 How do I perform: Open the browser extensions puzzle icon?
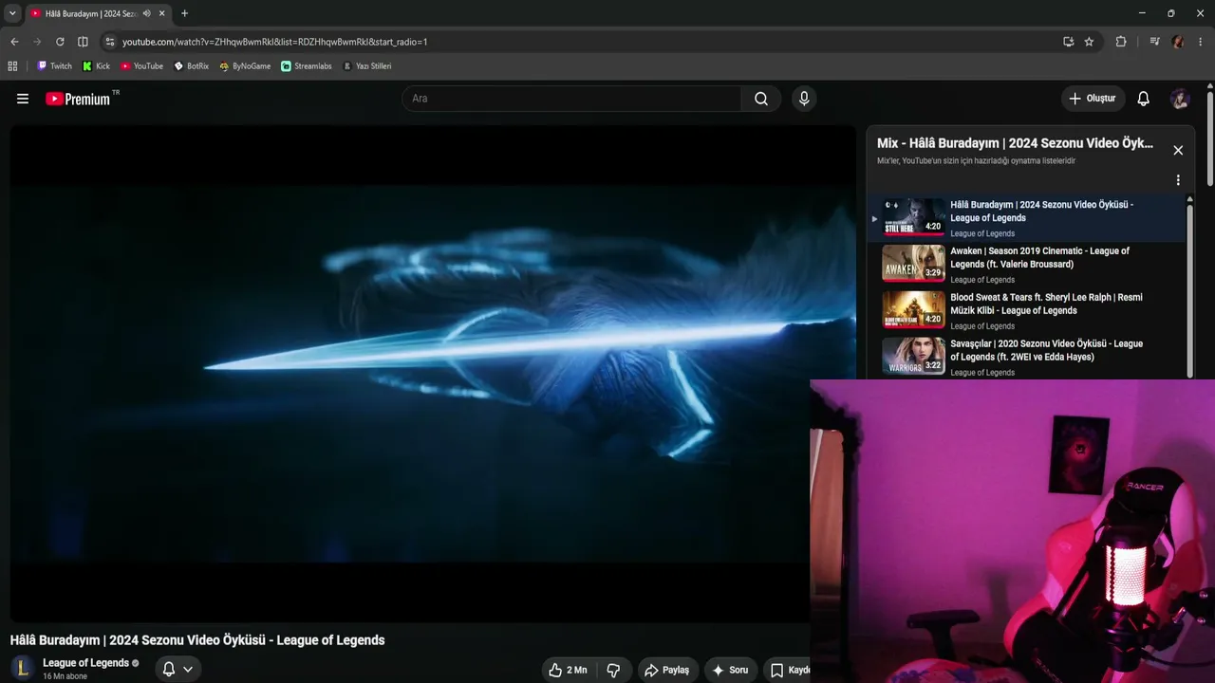tap(1121, 42)
